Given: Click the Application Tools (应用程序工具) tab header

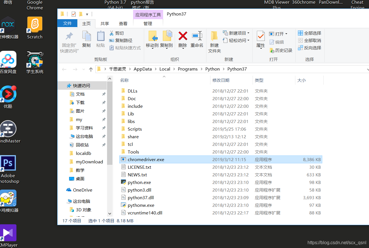Looking at the screenshot, I should click(x=148, y=15).
